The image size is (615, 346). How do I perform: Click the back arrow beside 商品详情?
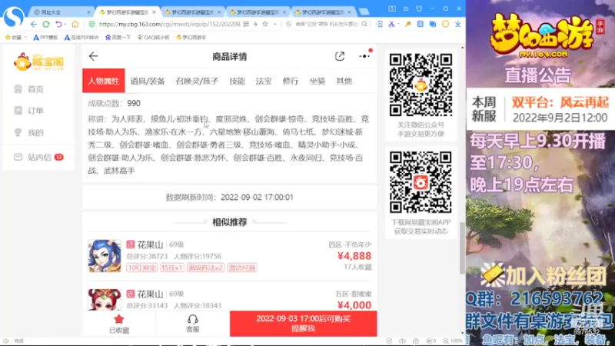coord(93,56)
